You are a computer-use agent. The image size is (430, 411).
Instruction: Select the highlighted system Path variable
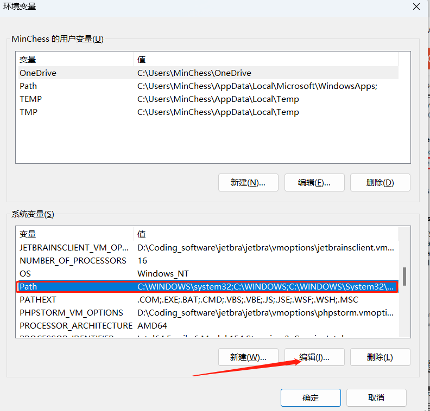208,287
